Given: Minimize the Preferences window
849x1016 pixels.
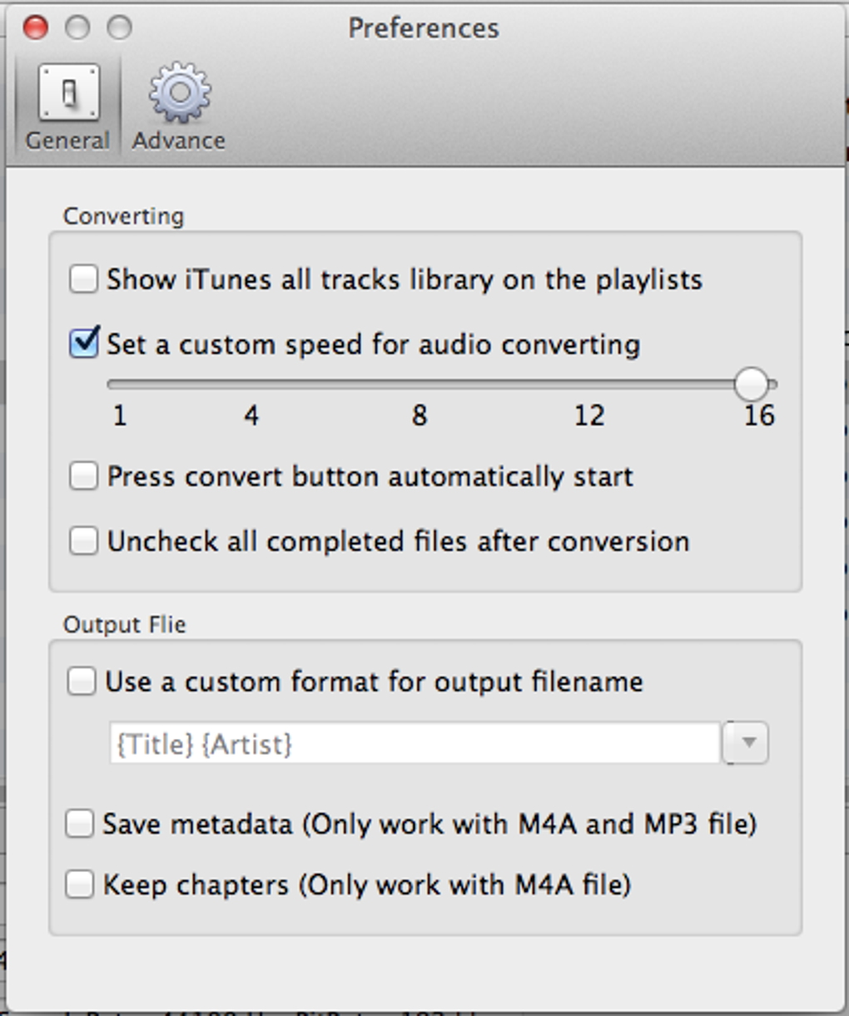Looking at the screenshot, I should click(x=77, y=27).
